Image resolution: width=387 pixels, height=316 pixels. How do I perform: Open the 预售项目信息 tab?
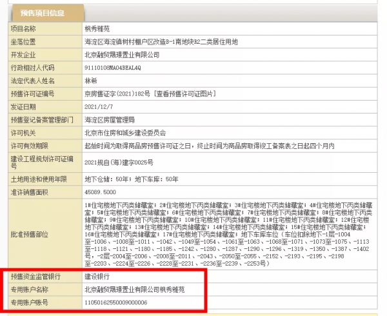47,13
